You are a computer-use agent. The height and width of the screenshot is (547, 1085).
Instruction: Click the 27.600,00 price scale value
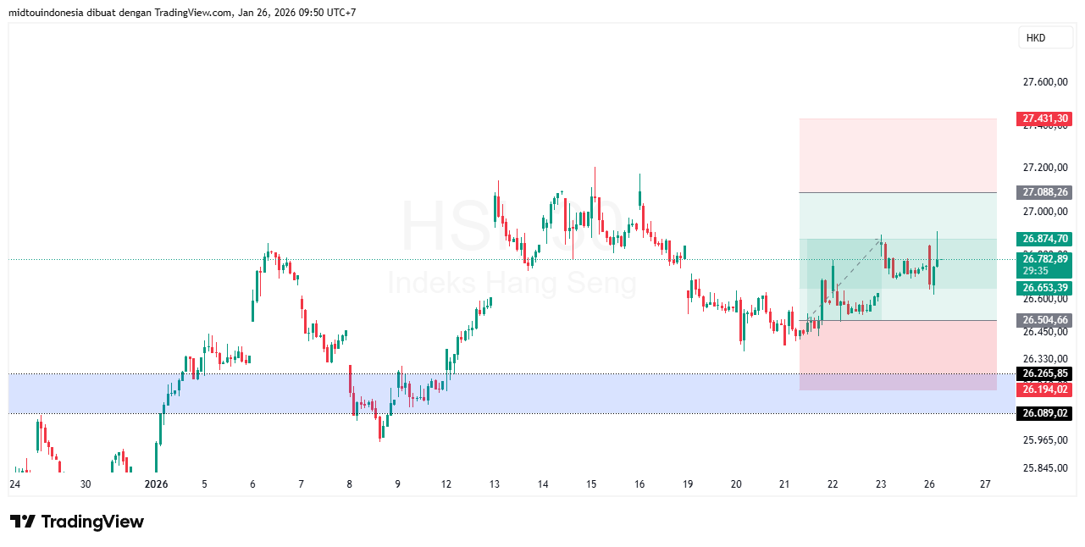pos(1044,82)
